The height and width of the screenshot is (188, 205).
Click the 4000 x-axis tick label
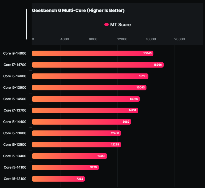(65, 39)
